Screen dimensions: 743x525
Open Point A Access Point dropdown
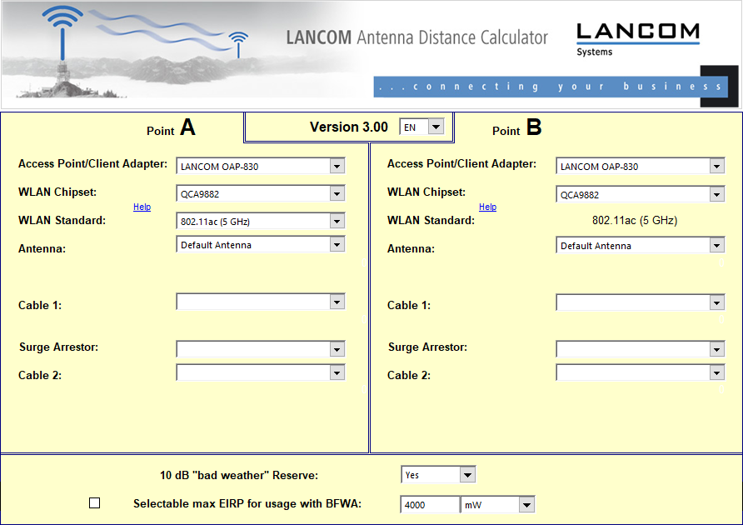point(260,166)
